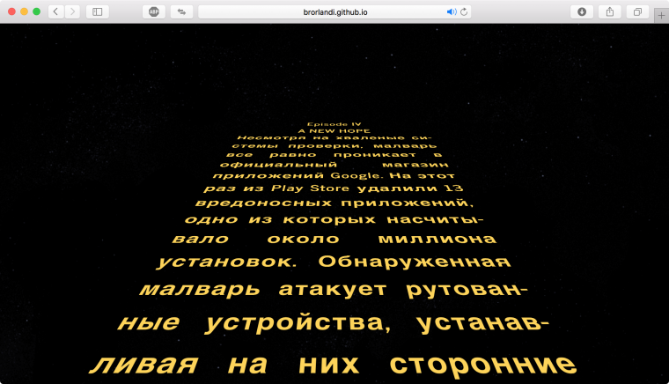Reload the page with the refresh icon

464,12
